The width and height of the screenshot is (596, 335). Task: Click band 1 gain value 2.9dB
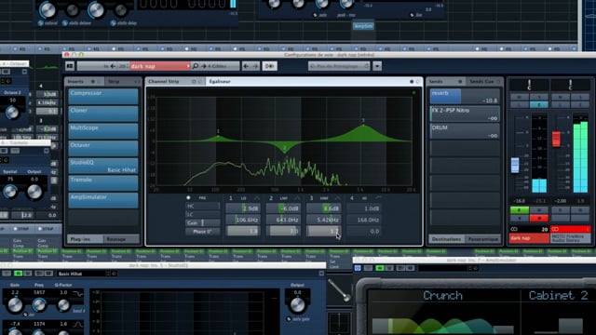[243, 208]
